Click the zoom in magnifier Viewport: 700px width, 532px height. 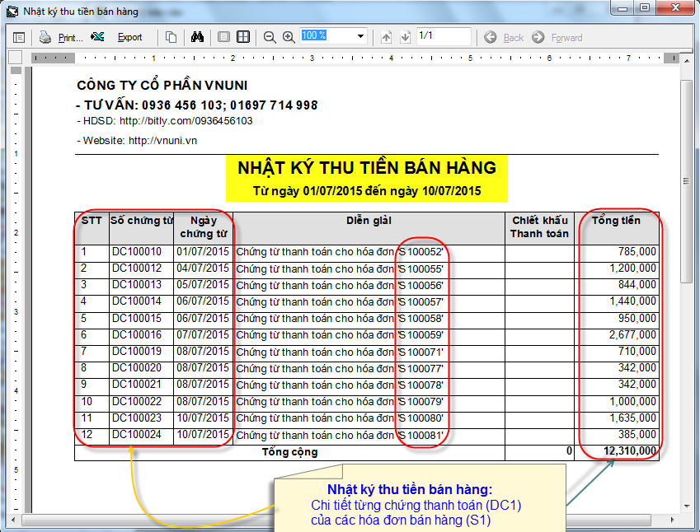[289, 37]
